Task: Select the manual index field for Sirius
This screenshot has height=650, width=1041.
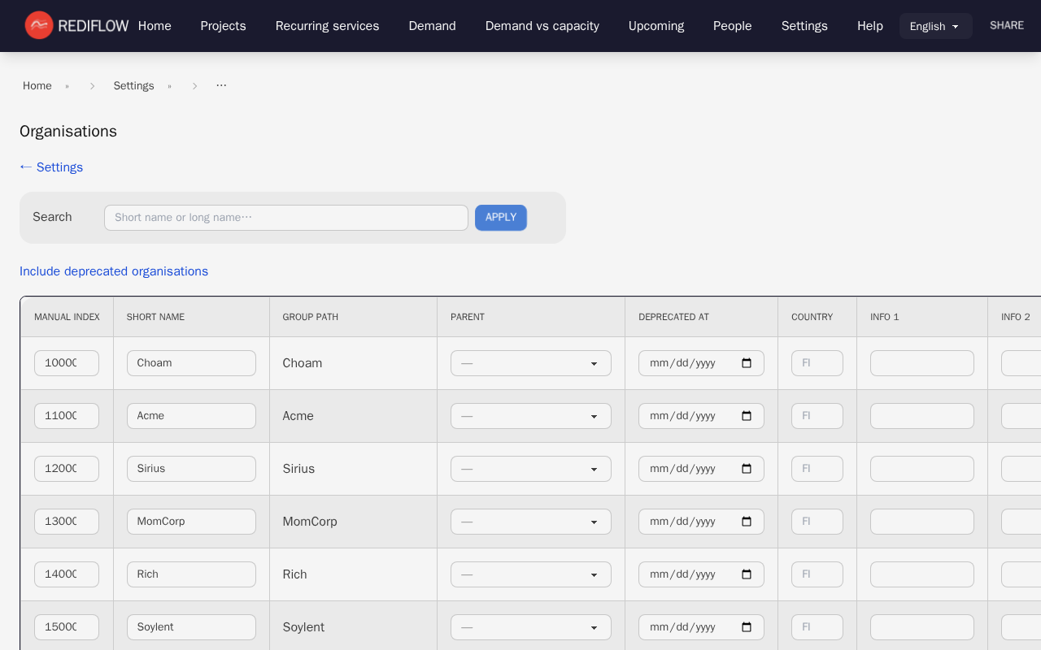Action: 67,469
